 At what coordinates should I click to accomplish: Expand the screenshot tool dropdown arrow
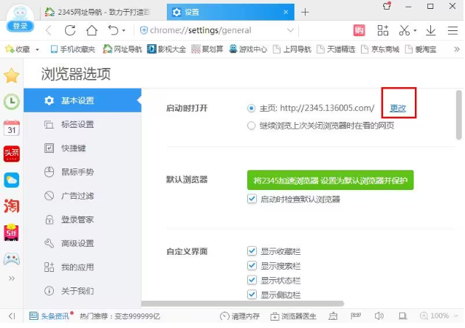(415, 30)
